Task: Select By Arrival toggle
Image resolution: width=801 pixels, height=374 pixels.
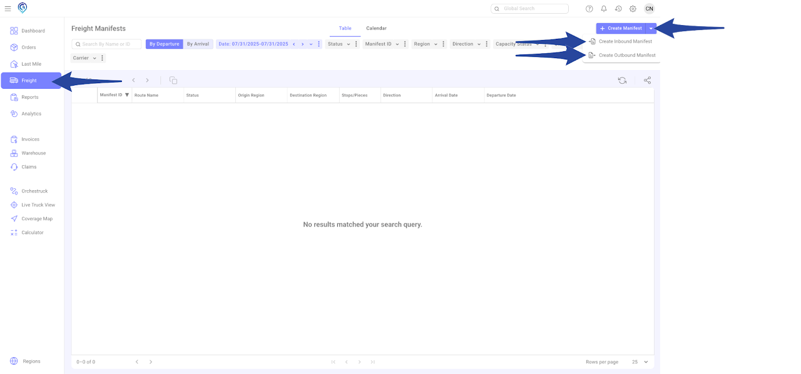Action: pos(198,44)
